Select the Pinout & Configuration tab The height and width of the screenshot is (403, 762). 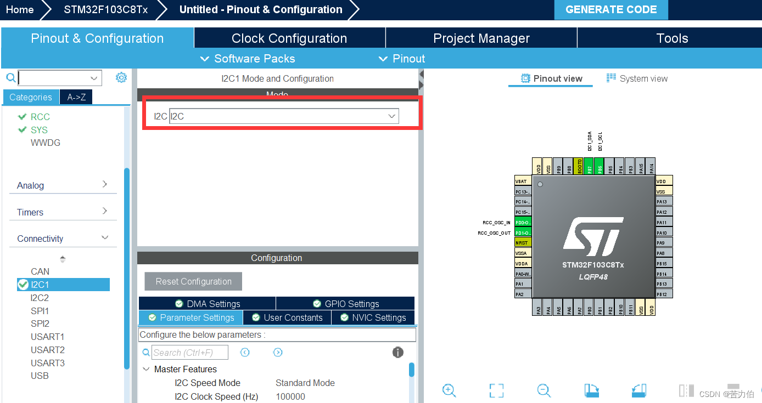point(97,38)
